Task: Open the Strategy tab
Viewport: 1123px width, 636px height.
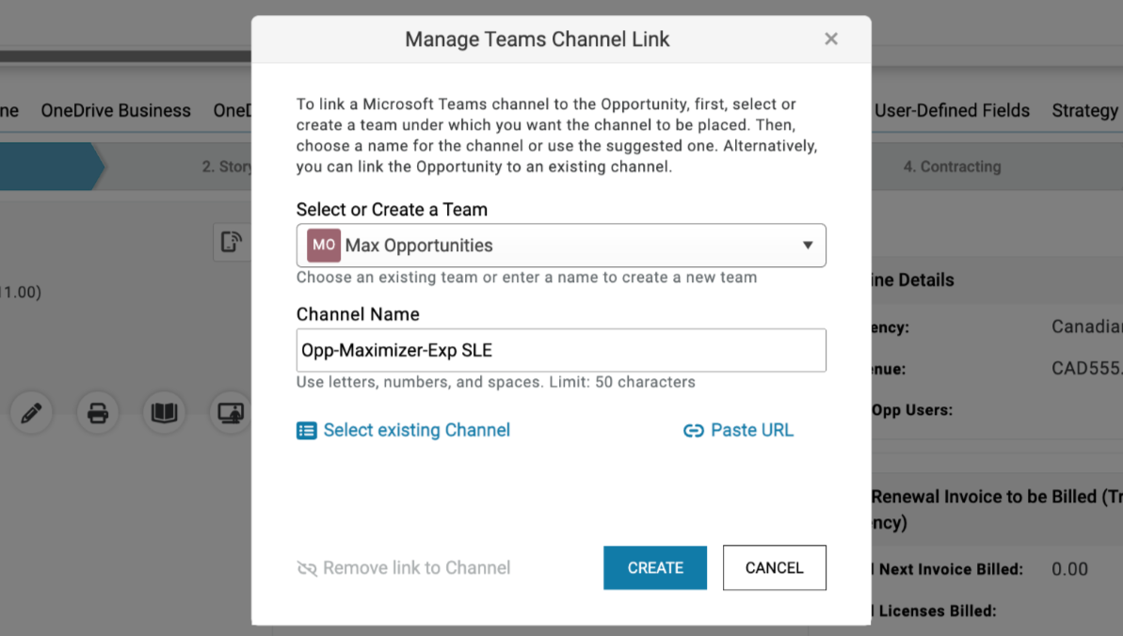Action: coord(1084,110)
